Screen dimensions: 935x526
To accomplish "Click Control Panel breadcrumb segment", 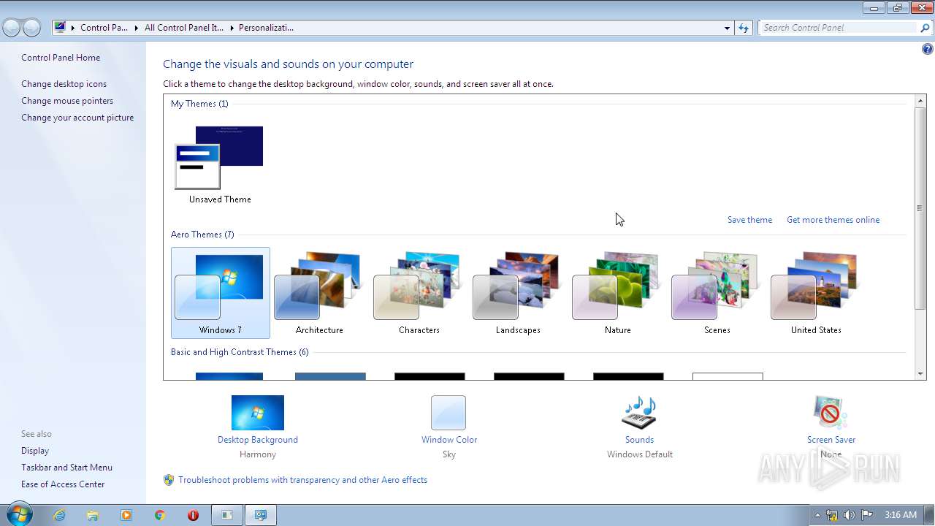I will (x=104, y=28).
